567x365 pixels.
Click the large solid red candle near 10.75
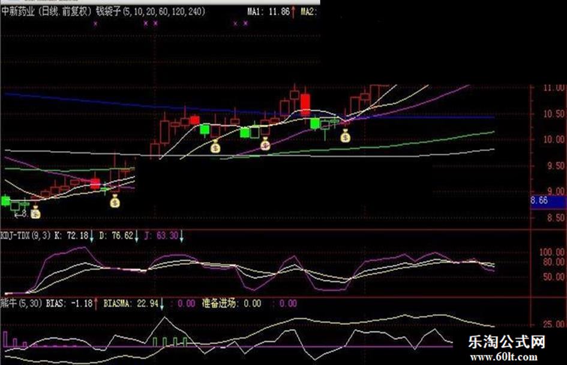(305, 105)
